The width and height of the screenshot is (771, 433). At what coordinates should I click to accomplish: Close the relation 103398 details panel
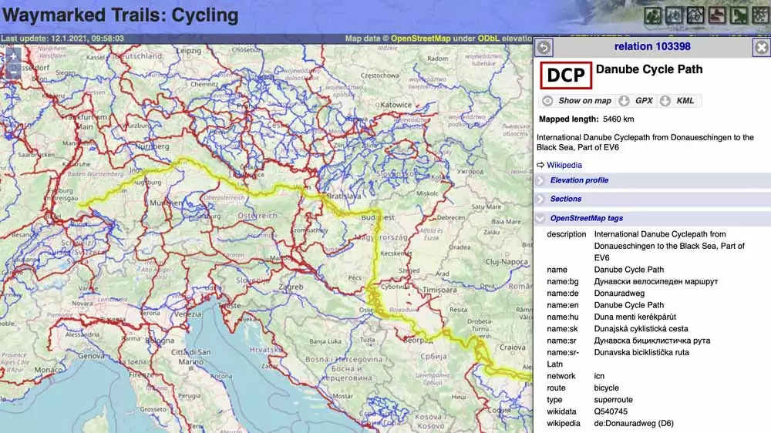click(x=761, y=47)
